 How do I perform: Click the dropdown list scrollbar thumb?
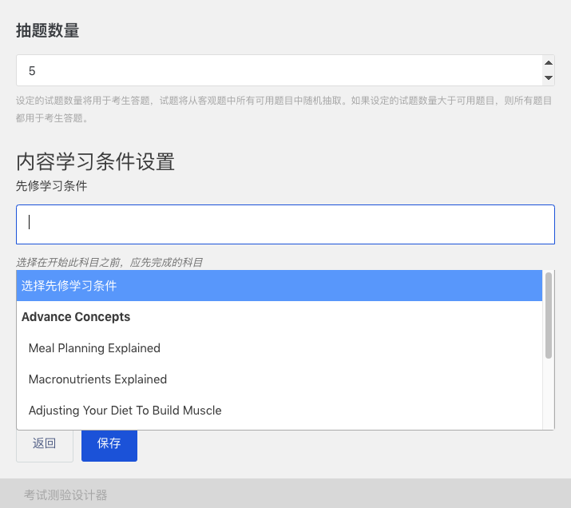coord(548,316)
